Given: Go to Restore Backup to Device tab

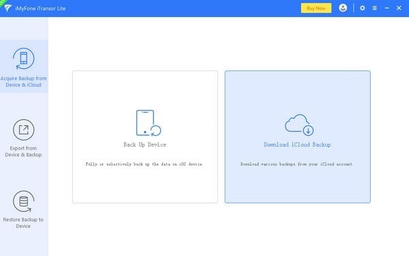Looking at the screenshot, I should click(24, 210).
